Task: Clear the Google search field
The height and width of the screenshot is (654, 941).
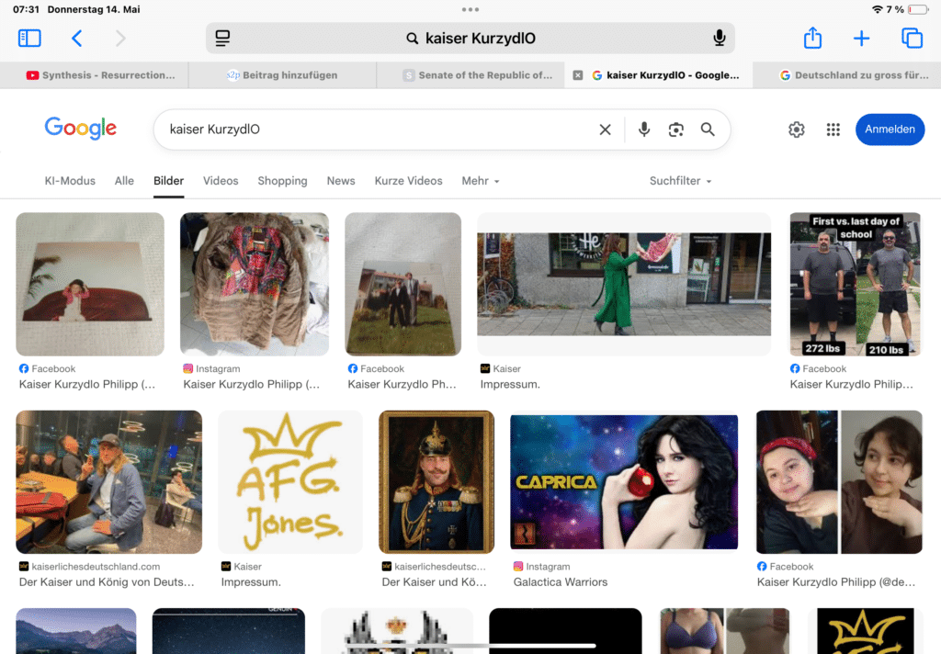Action: point(605,130)
